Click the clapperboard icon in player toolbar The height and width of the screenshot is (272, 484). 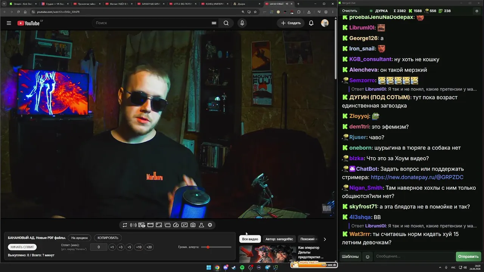pyautogui.click(x=150, y=225)
